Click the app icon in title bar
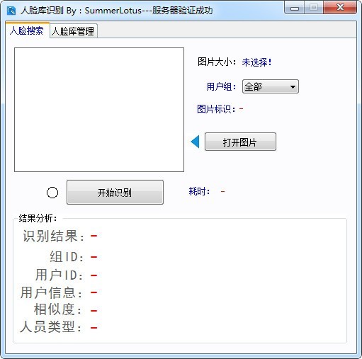This screenshot has height=359, width=362. (x=11, y=11)
